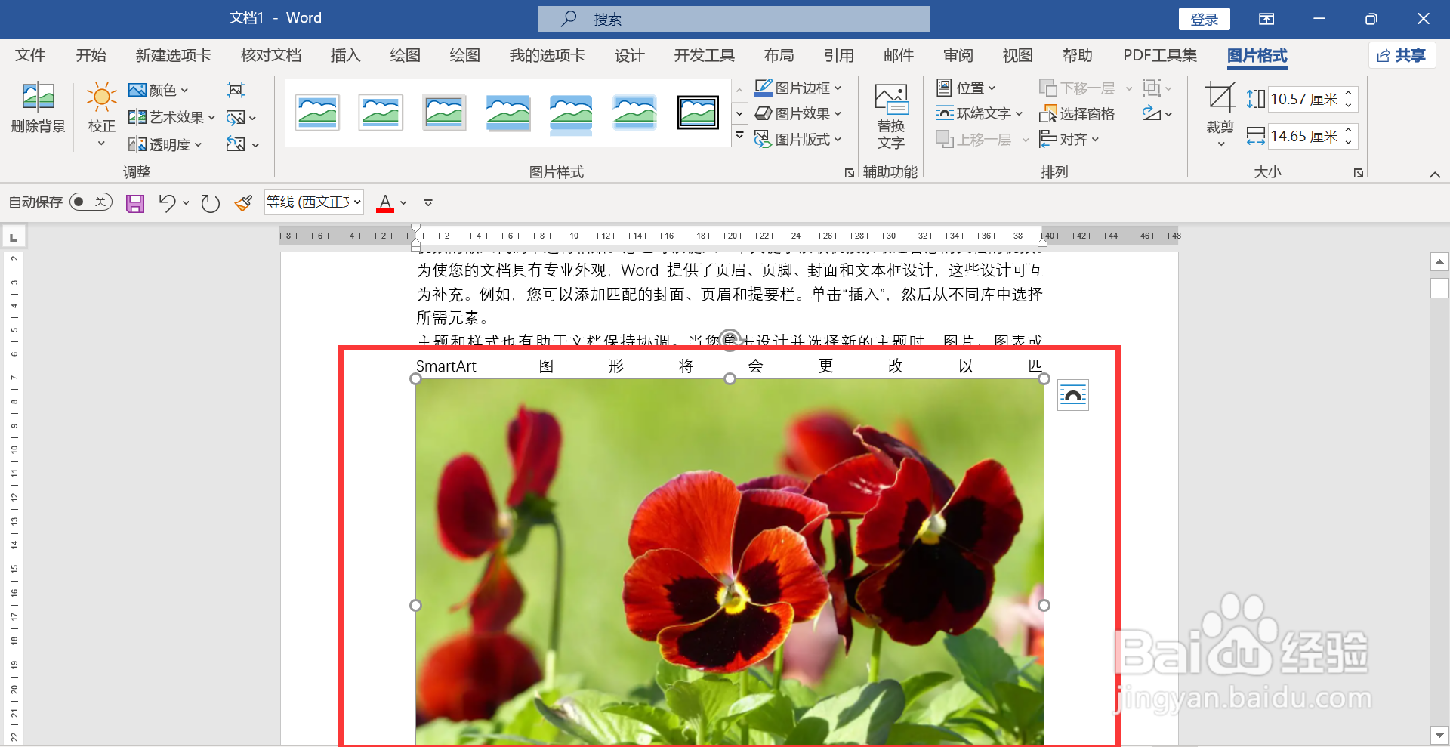Click the picture's rotation handle
The height and width of the screenshot is (747, 1450).
tap(730, 339)
